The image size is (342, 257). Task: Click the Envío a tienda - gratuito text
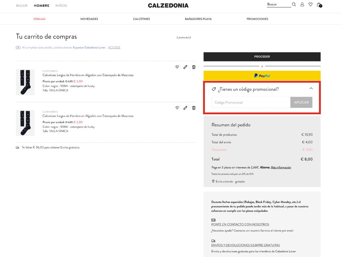point(230,181)
